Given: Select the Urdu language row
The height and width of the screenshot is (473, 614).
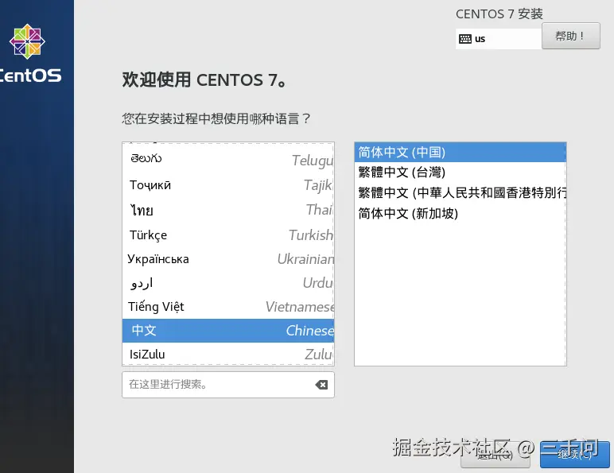Looking at the screenshot, I should pyautogui.click(x=228, y=283).
